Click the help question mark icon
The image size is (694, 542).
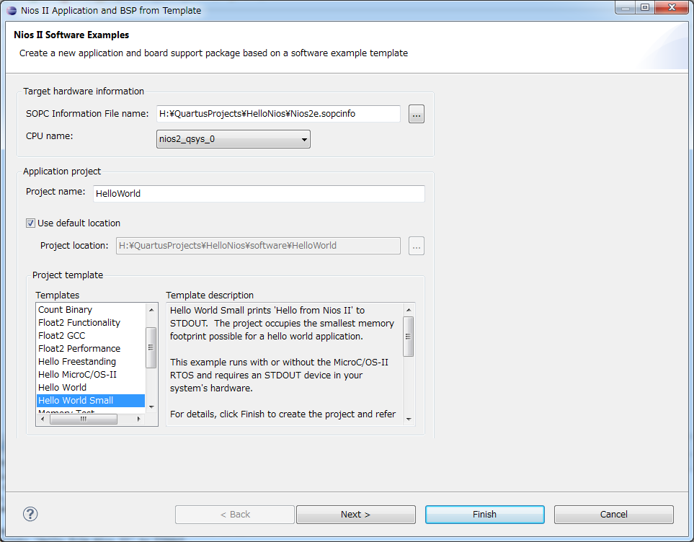pyautogui.click(x=30, y=514)
